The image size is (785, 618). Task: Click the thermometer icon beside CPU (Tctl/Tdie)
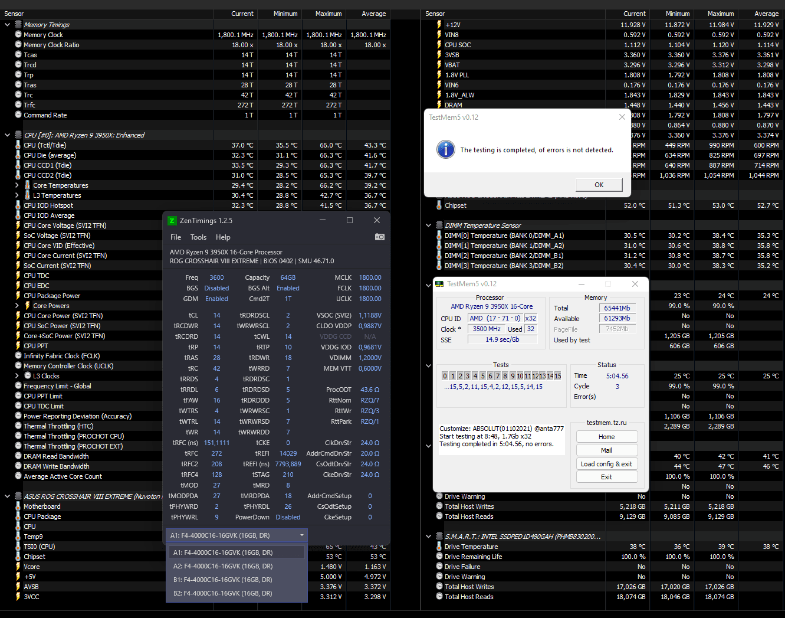click(18, 145)
